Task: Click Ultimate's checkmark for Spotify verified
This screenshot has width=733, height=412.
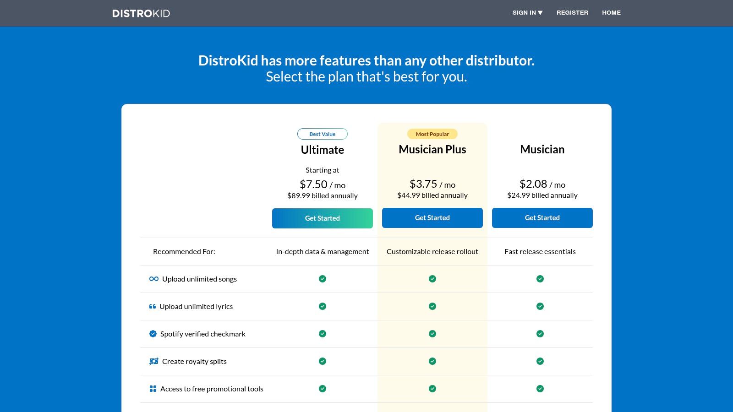Action: tap(323, 334)
